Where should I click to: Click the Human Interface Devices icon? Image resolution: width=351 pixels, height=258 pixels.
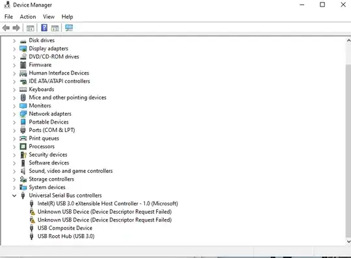(23, 73)
